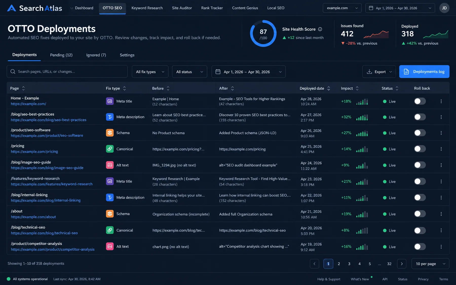Open the Keyword Research nav item

tap(147, 8)
